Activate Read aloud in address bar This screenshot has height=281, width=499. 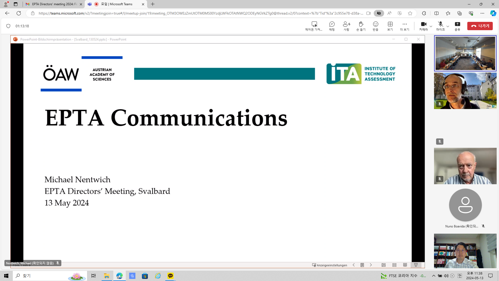tap(389, 13)
